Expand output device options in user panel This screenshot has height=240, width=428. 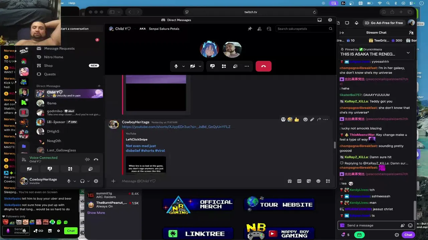88,181
